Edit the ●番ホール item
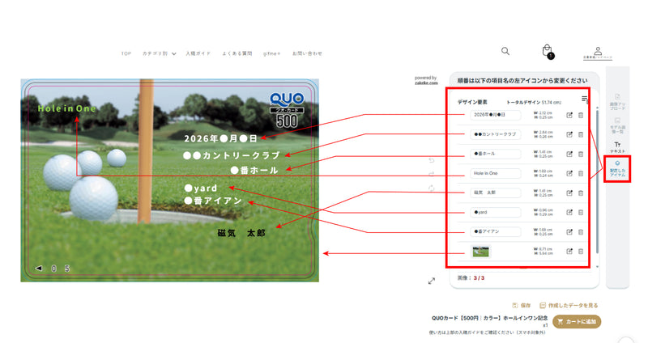This screenshot has height=364, width=648. click(569, 154)
